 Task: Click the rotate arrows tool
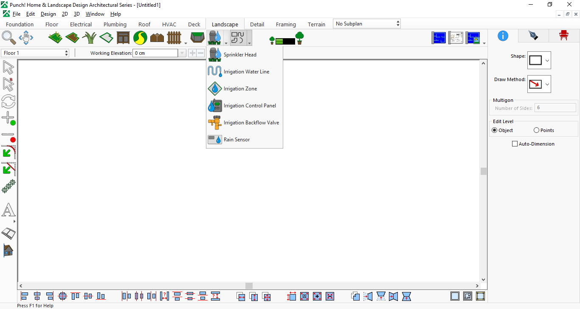point(8,101)
